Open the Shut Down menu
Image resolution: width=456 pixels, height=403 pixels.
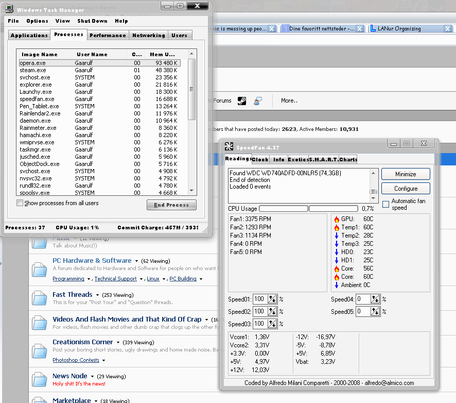pos(92,21)
